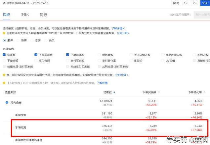Open 了解详情 link in 人群推荐 notice
This screenshot has width=210, height=145.
pyautogui.click(x=102, y=83)
